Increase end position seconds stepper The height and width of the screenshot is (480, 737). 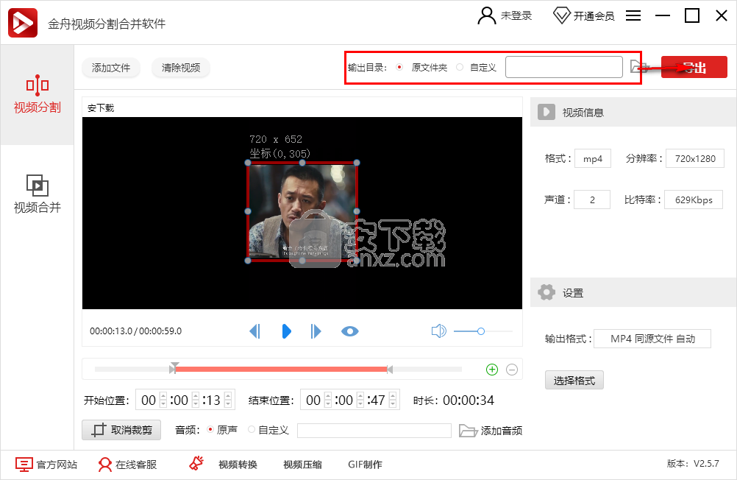(393, 396)
